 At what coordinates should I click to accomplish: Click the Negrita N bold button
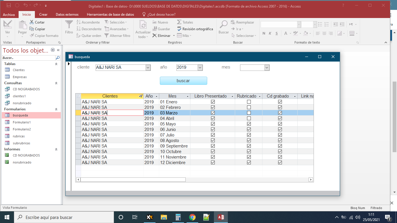tap(264, 33)
